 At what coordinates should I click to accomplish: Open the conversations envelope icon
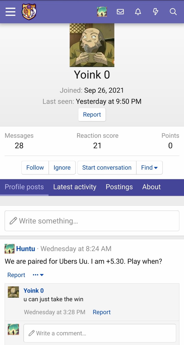coord(120,12)
